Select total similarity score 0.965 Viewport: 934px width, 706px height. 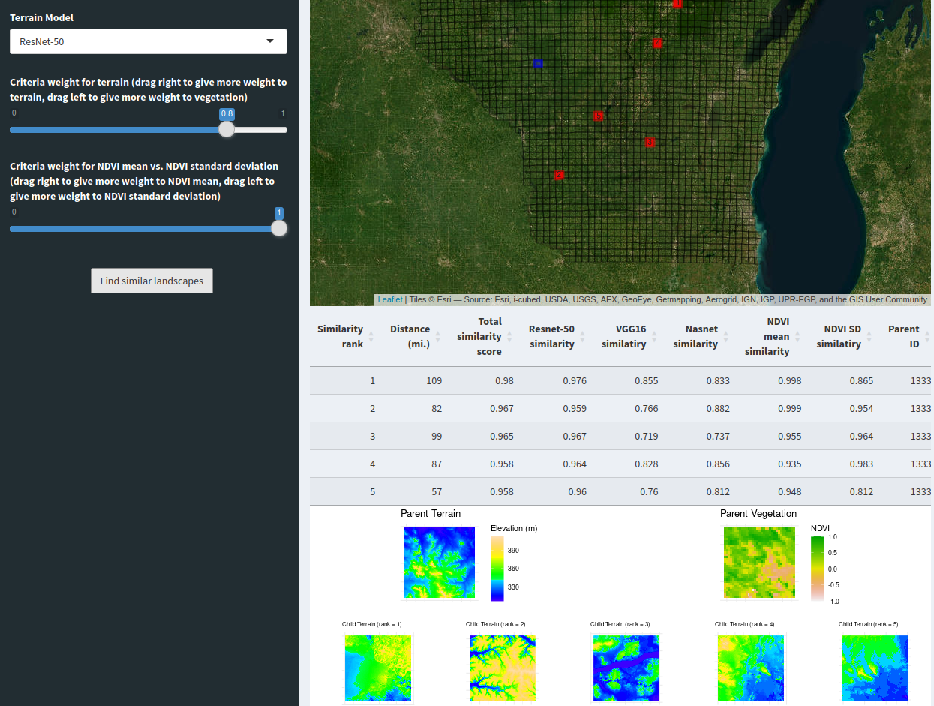pos(502,436)
